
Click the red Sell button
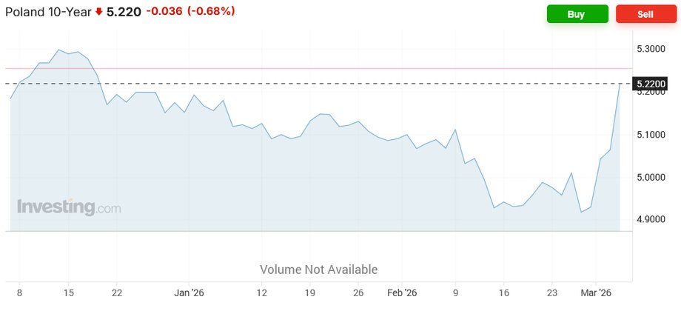click(x=645, y=14)
